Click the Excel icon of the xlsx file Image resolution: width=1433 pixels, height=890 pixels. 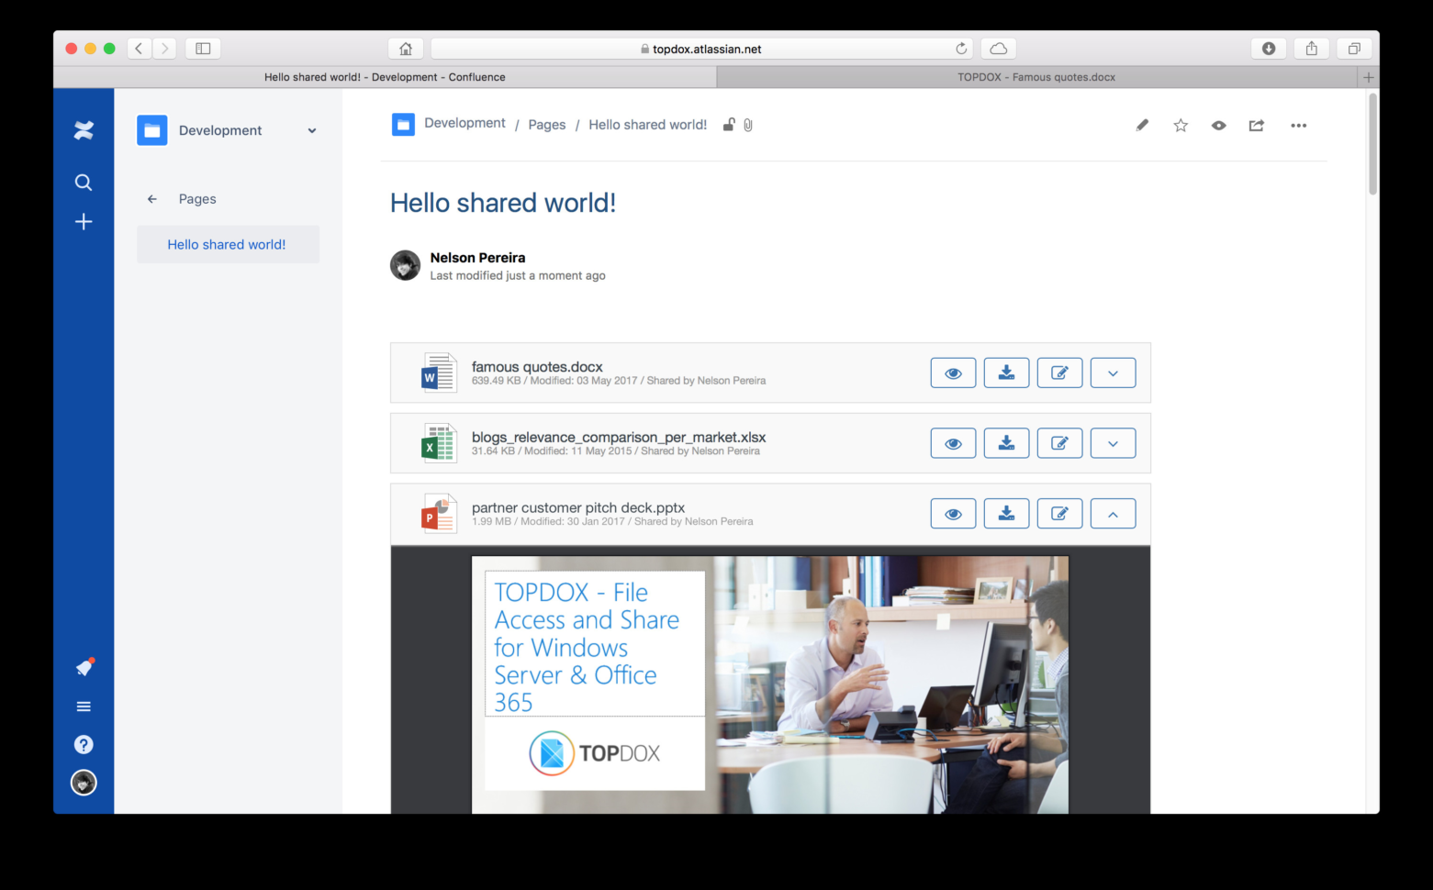[439, 443]
